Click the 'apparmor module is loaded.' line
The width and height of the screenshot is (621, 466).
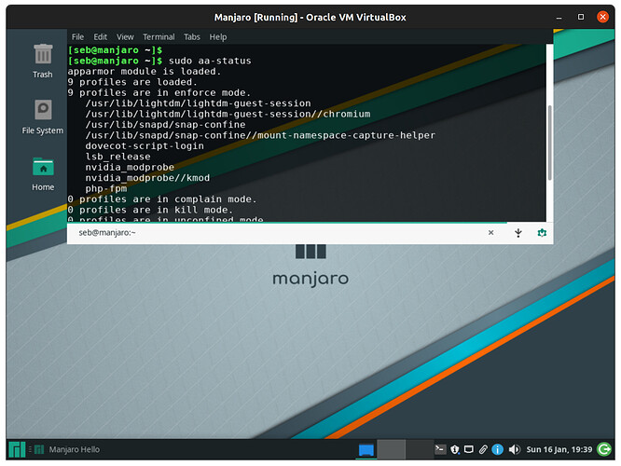coord(145,72)
